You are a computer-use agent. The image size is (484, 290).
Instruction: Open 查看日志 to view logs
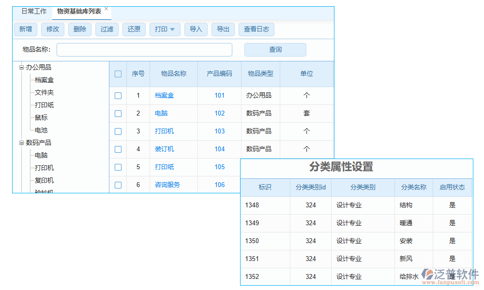(x=256, y=29)
